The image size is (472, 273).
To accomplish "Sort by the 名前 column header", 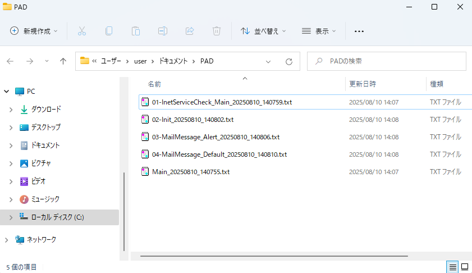I will point(154,84).
